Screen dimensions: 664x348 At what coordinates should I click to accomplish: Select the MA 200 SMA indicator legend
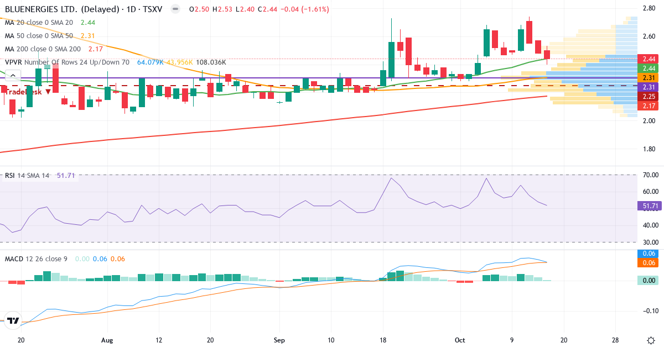[x=43, y=49]
